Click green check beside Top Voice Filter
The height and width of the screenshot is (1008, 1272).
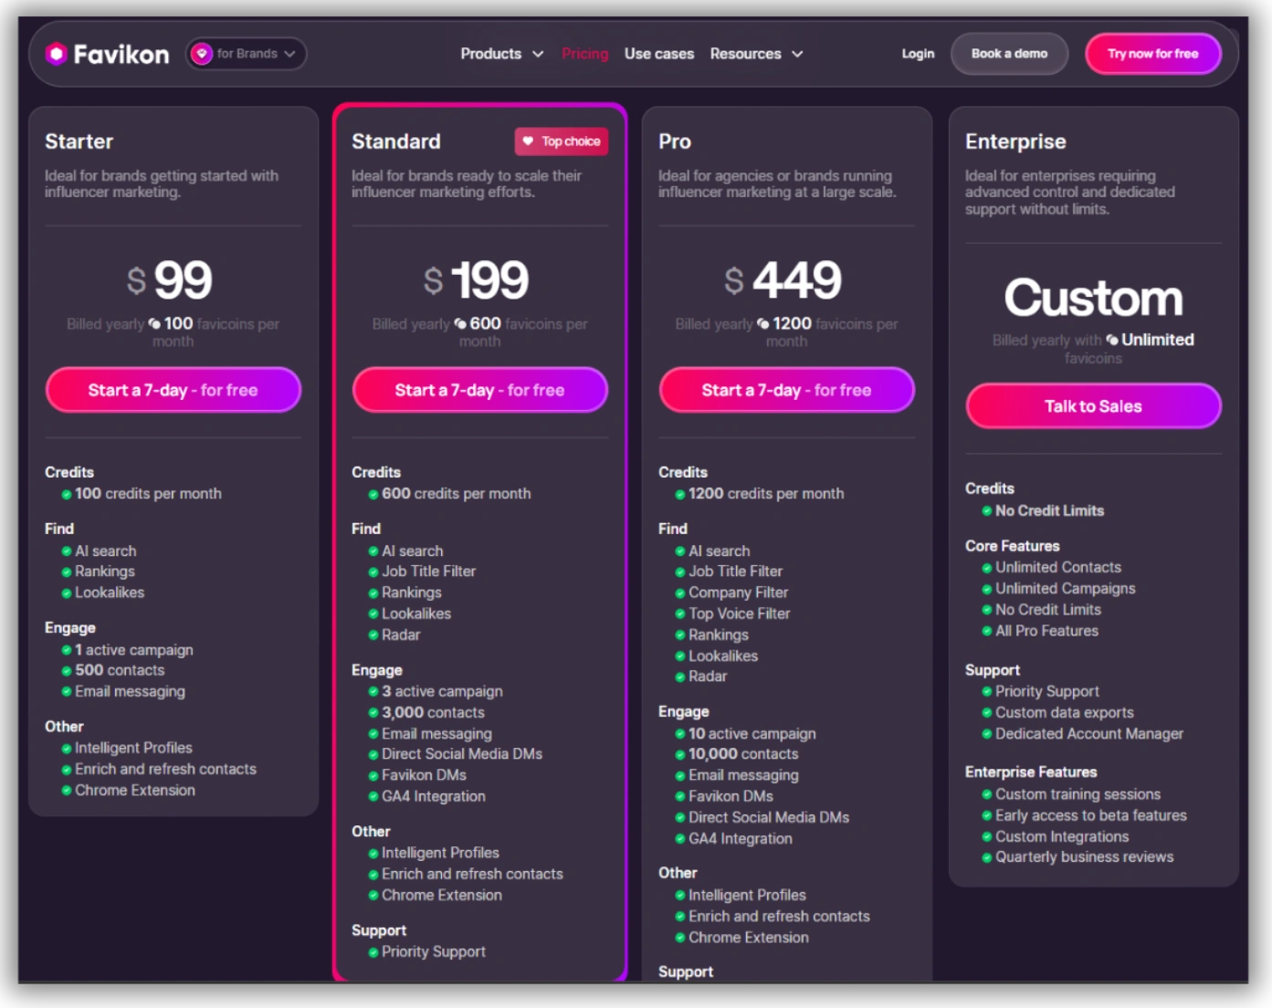(x=680, y=614)
